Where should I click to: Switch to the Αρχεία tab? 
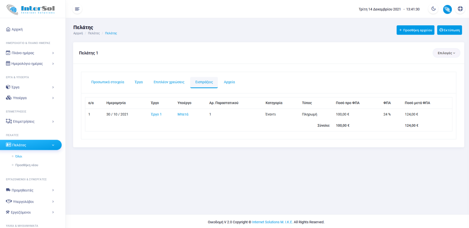tap(229, 82)
